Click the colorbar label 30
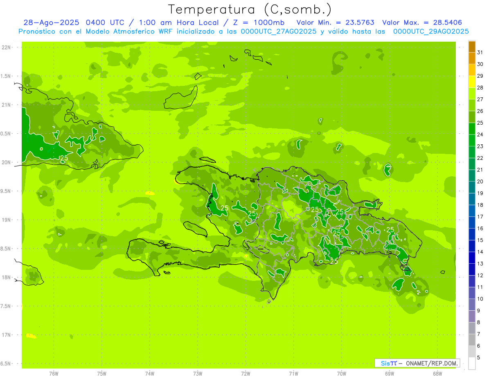Viewport: 491px width, 379px height. coord(480,64)
